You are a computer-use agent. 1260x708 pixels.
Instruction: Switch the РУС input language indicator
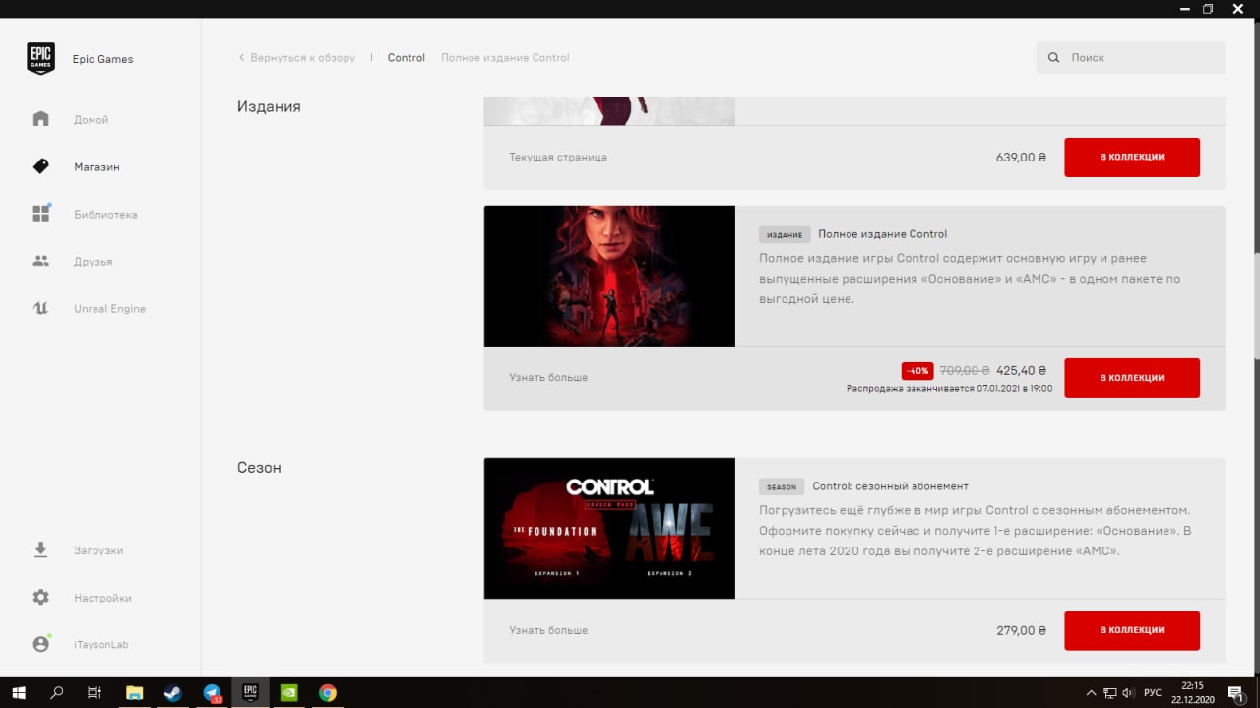(x=1153, y=692)
